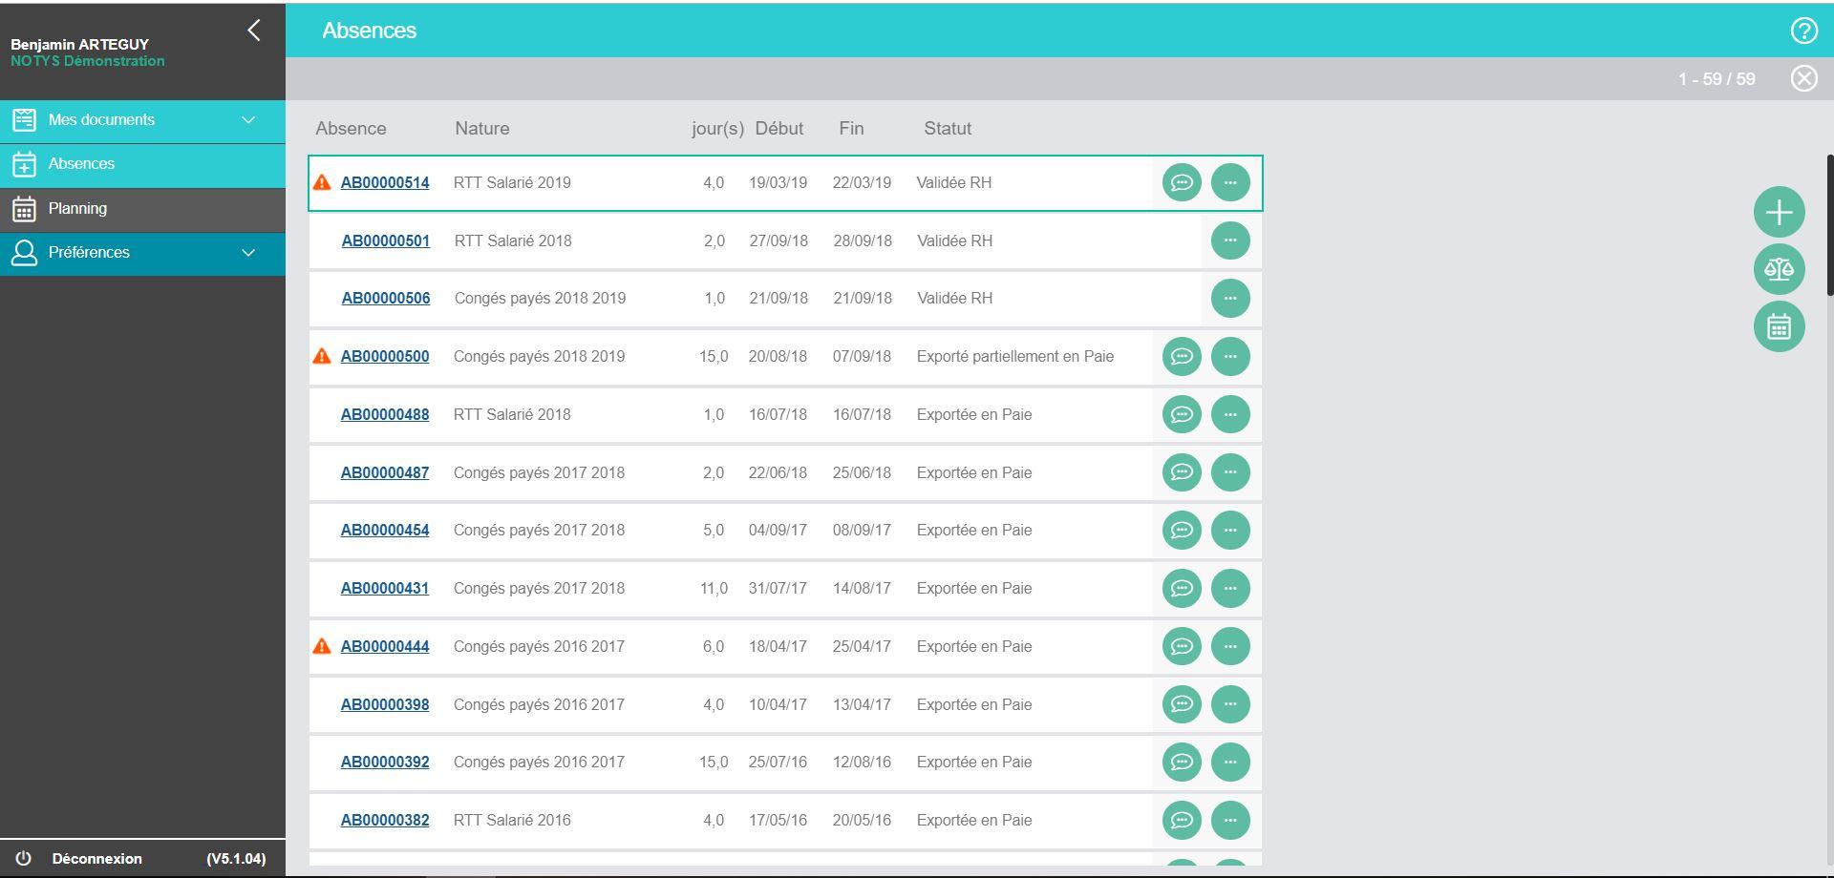1834x878 pixels.
Task: Open the comment bubble for AB00000514
Action: pyautogui.click(x=1181, y=182)
